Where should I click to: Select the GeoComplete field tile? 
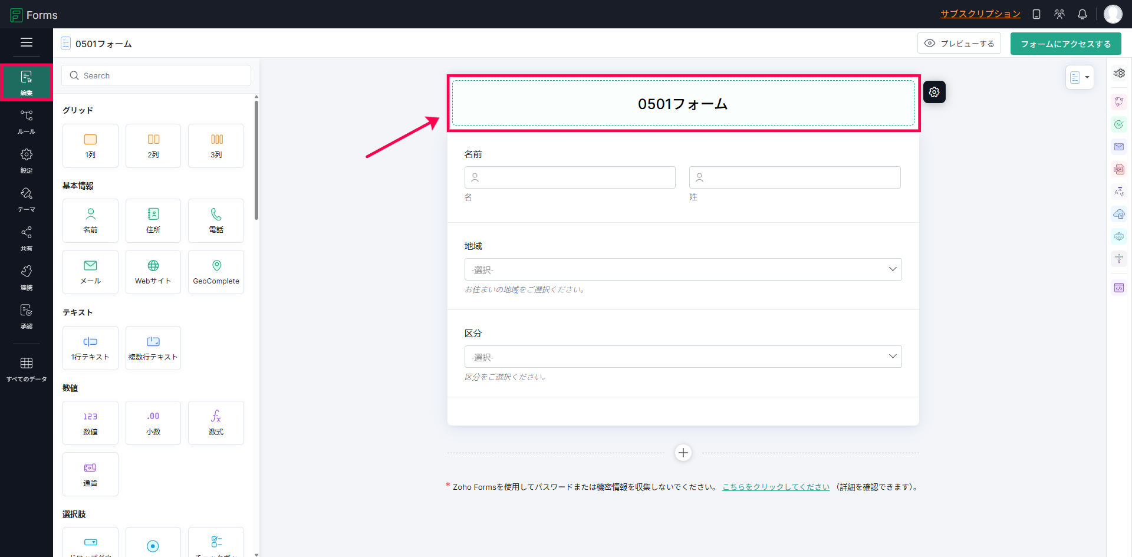coord(216,272)
